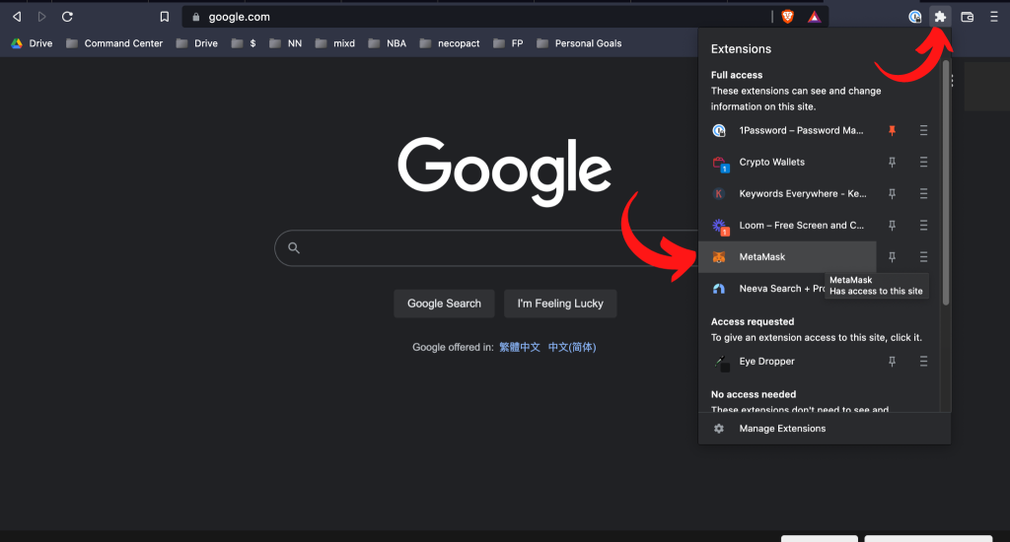Click the Brave Rewards triangle icon
1010x542 pixels.
pos(814,17)
